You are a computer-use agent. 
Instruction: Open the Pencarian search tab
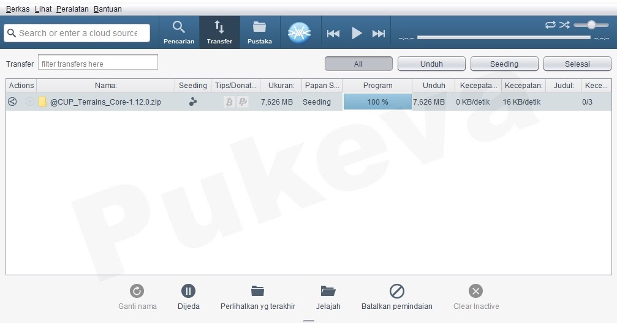click(x=179, y=32)
